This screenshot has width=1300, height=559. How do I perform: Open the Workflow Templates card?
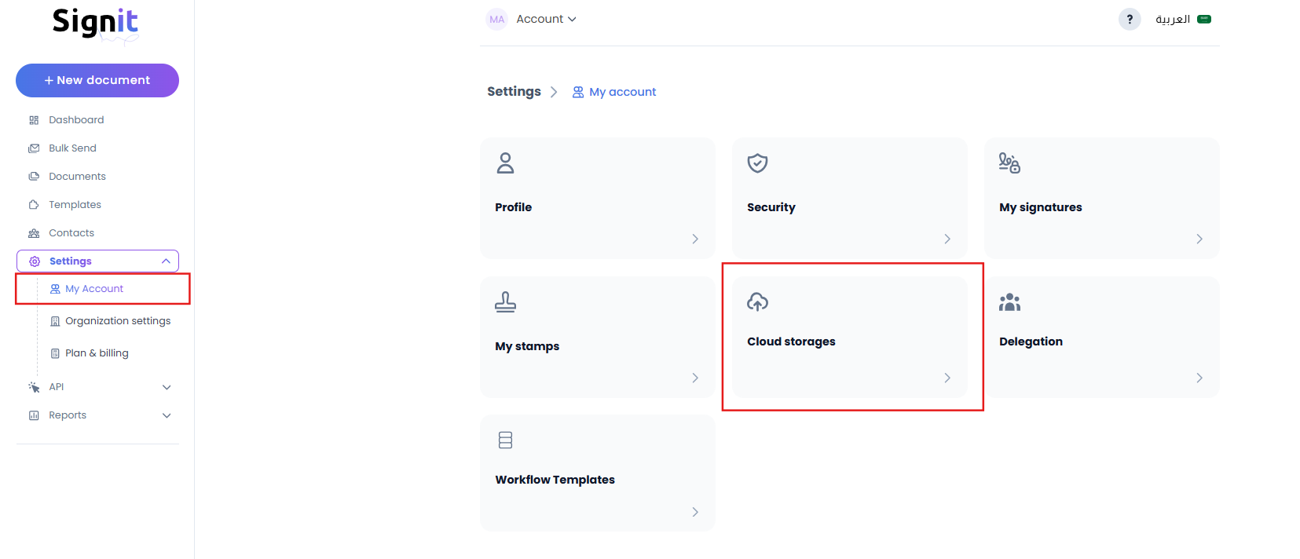click(x=598, y=473)
